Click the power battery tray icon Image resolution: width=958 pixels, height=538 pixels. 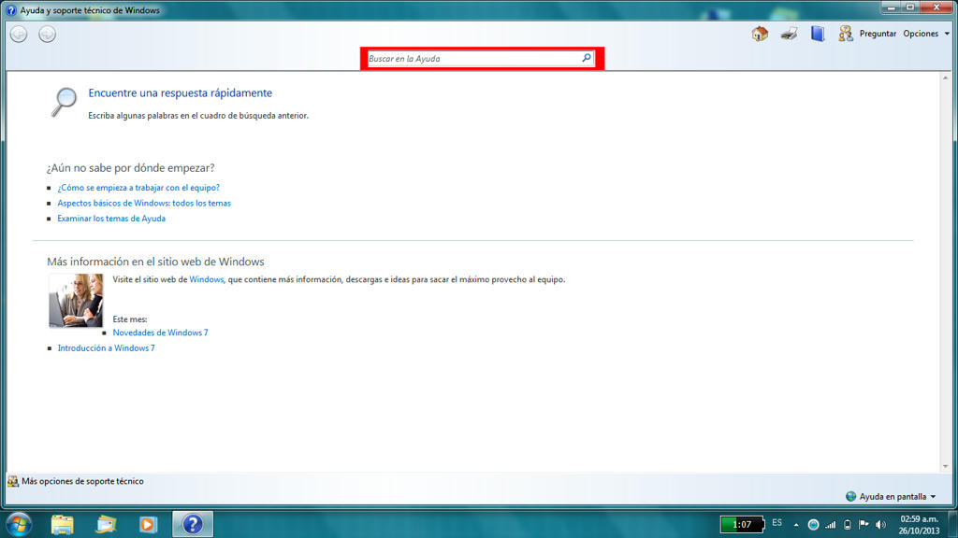click(x=847, y=525)
